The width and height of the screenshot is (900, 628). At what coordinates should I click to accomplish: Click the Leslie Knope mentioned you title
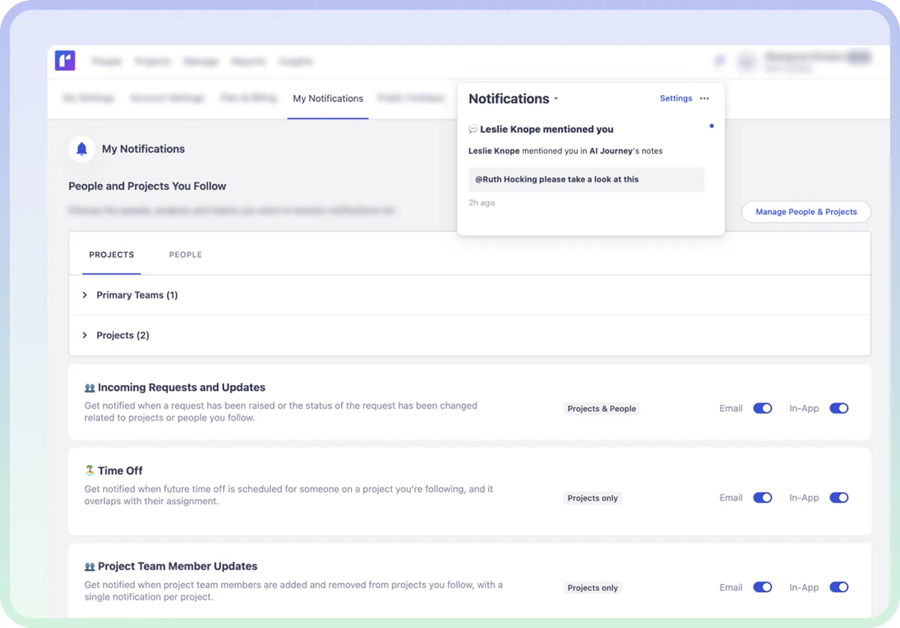(x=547, y=129)
